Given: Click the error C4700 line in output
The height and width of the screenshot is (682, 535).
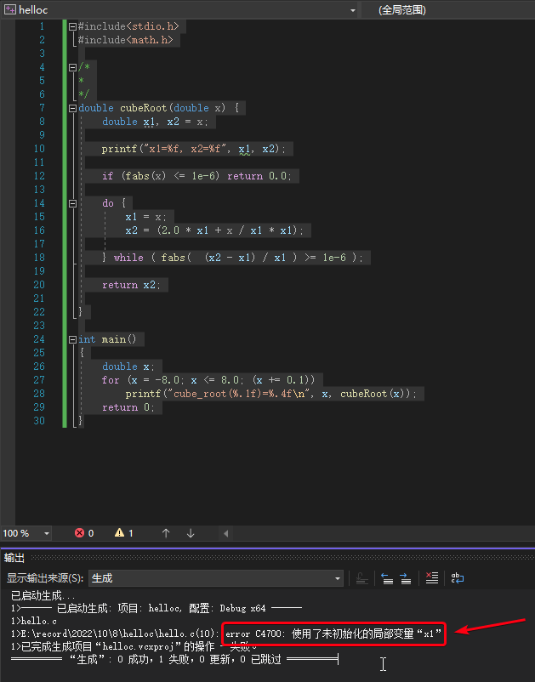Looking at the screenshot, I should click(x=226, y=634).
